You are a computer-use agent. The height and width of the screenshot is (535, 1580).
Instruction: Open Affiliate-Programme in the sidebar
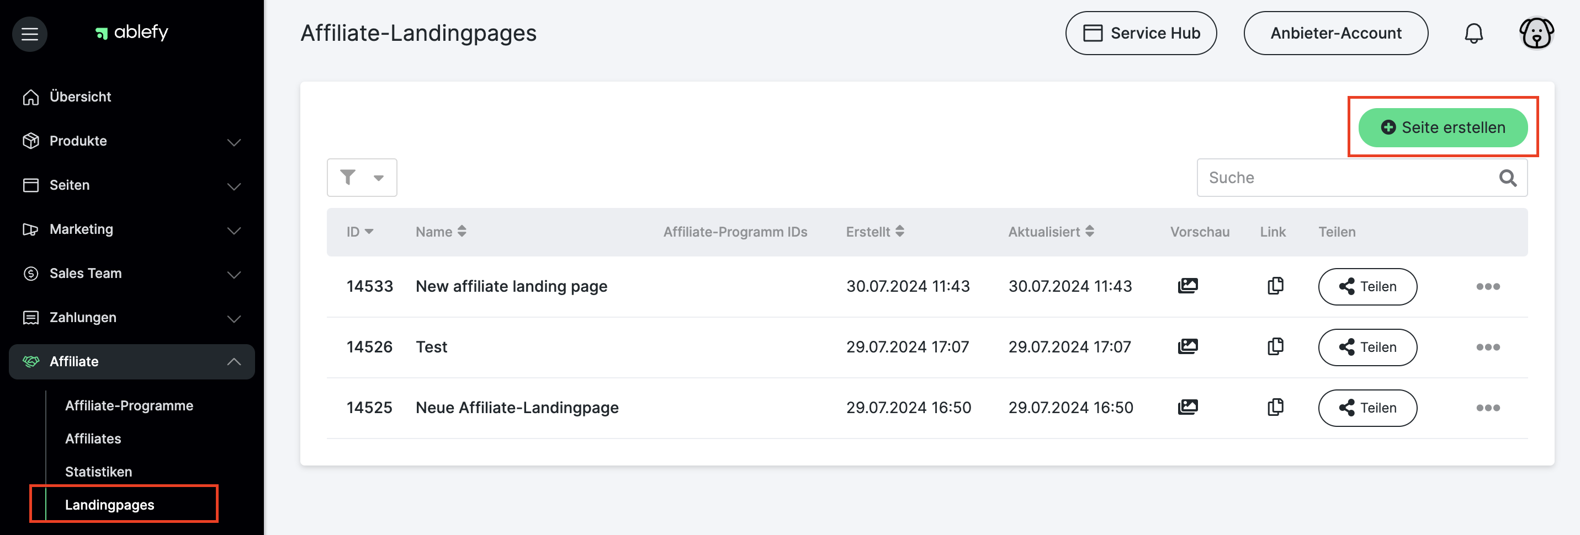point(129,406)
